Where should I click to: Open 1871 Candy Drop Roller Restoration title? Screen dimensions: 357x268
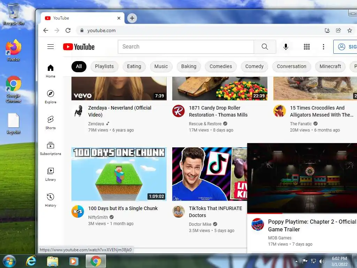tap(218, 111)
